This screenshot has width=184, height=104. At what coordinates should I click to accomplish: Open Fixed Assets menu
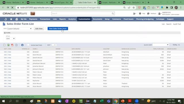point(129,19)
